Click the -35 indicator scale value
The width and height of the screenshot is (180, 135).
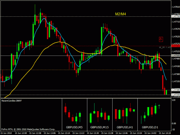pyautogui.click(x=173, y=130)
